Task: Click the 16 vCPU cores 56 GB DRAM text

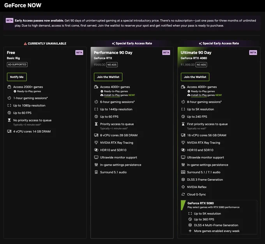Action: coord(207,135)
